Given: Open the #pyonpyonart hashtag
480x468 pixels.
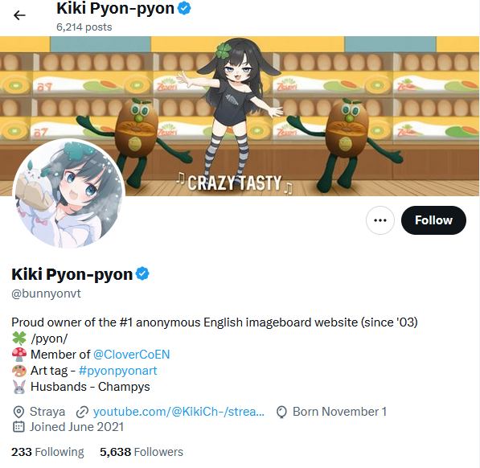Looking at the screenshot, I should (x=118, y=371).
